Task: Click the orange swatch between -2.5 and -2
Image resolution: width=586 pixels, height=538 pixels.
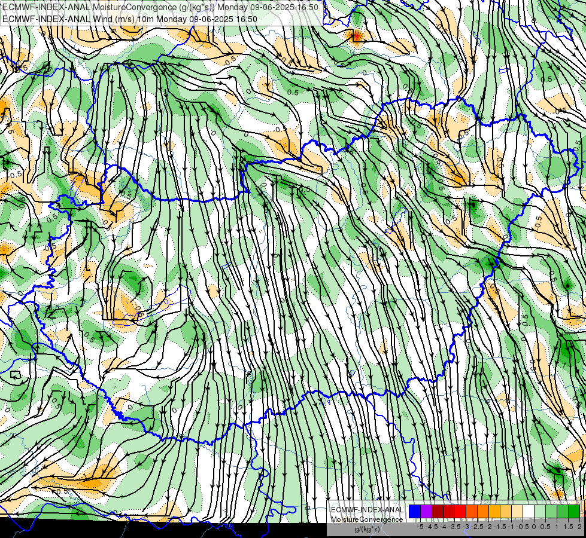Action: click(x=483, y=511)
